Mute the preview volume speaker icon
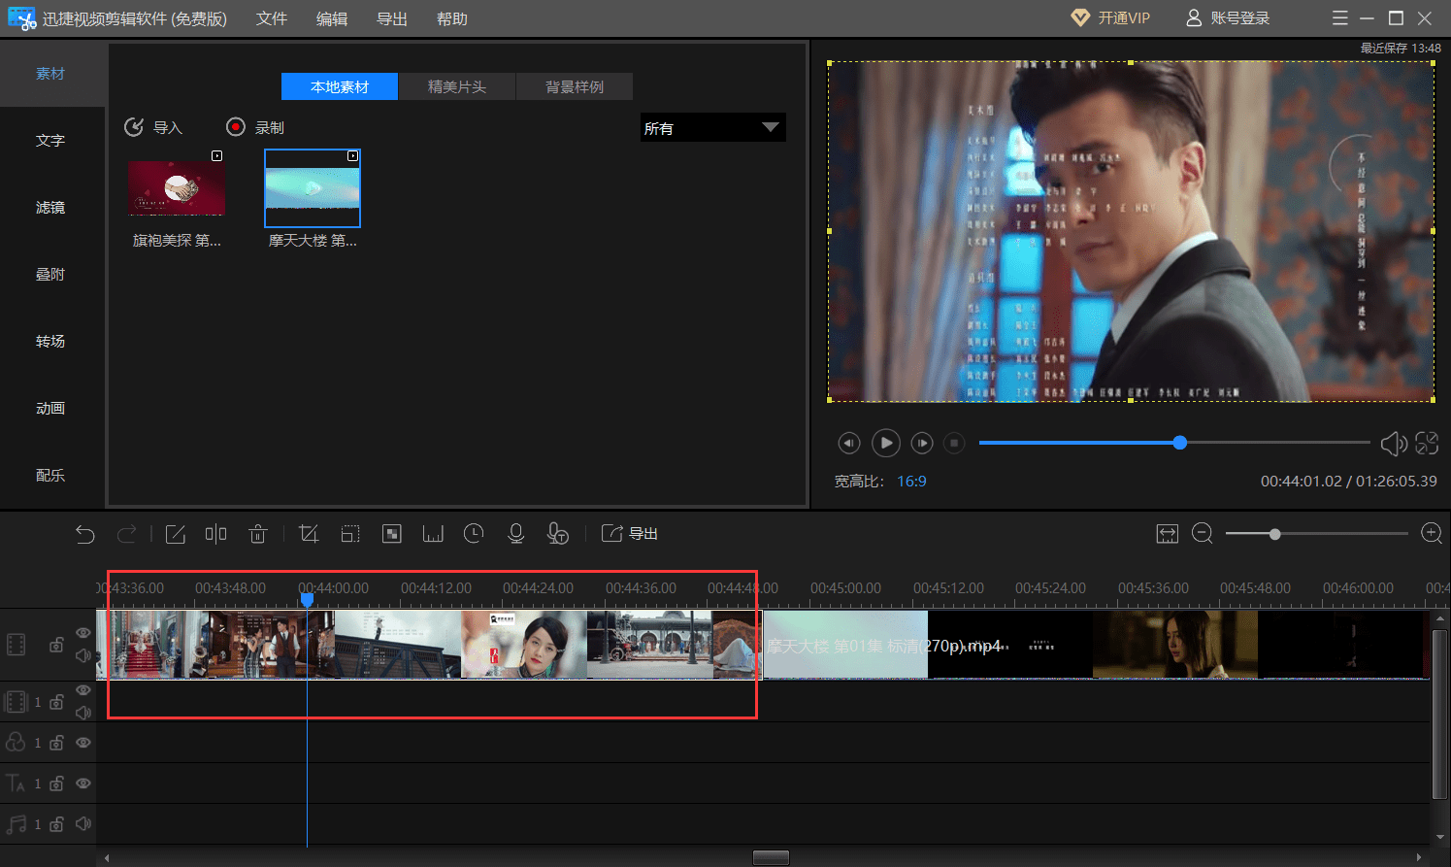Viewport: 1451px width, 867px height. pos(1394,444)
